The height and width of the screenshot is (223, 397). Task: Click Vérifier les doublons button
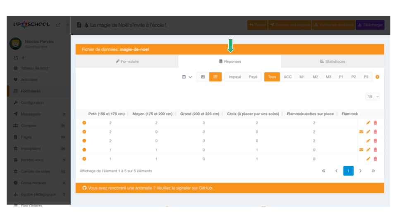334,25
